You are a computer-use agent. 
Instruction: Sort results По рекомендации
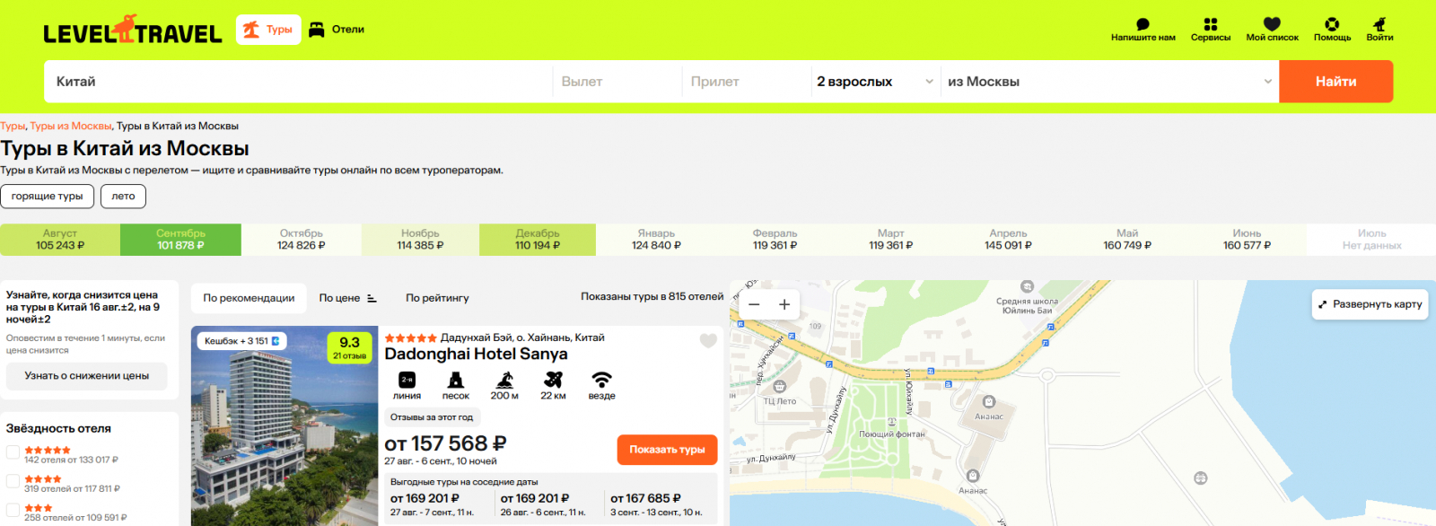(x=249, y=298)
